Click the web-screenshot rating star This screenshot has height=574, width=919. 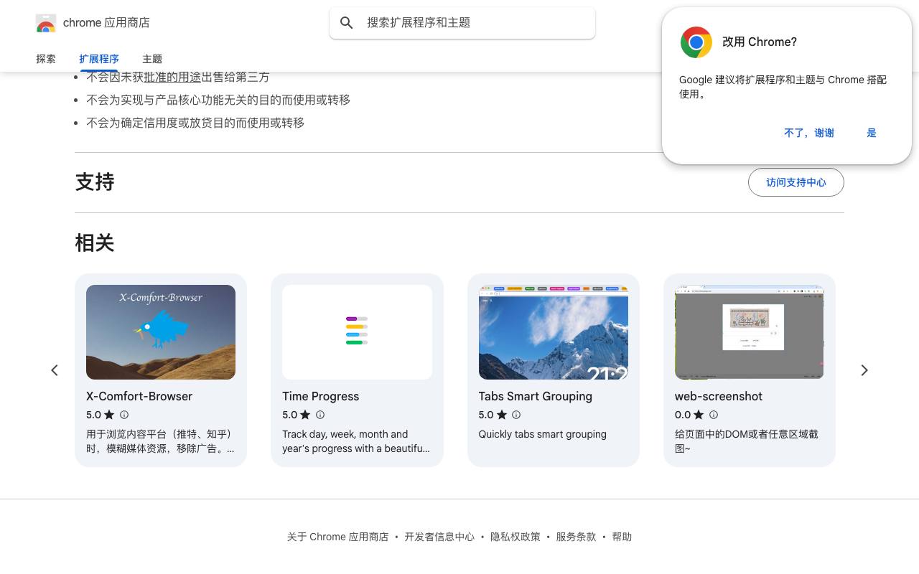[699, 415]
